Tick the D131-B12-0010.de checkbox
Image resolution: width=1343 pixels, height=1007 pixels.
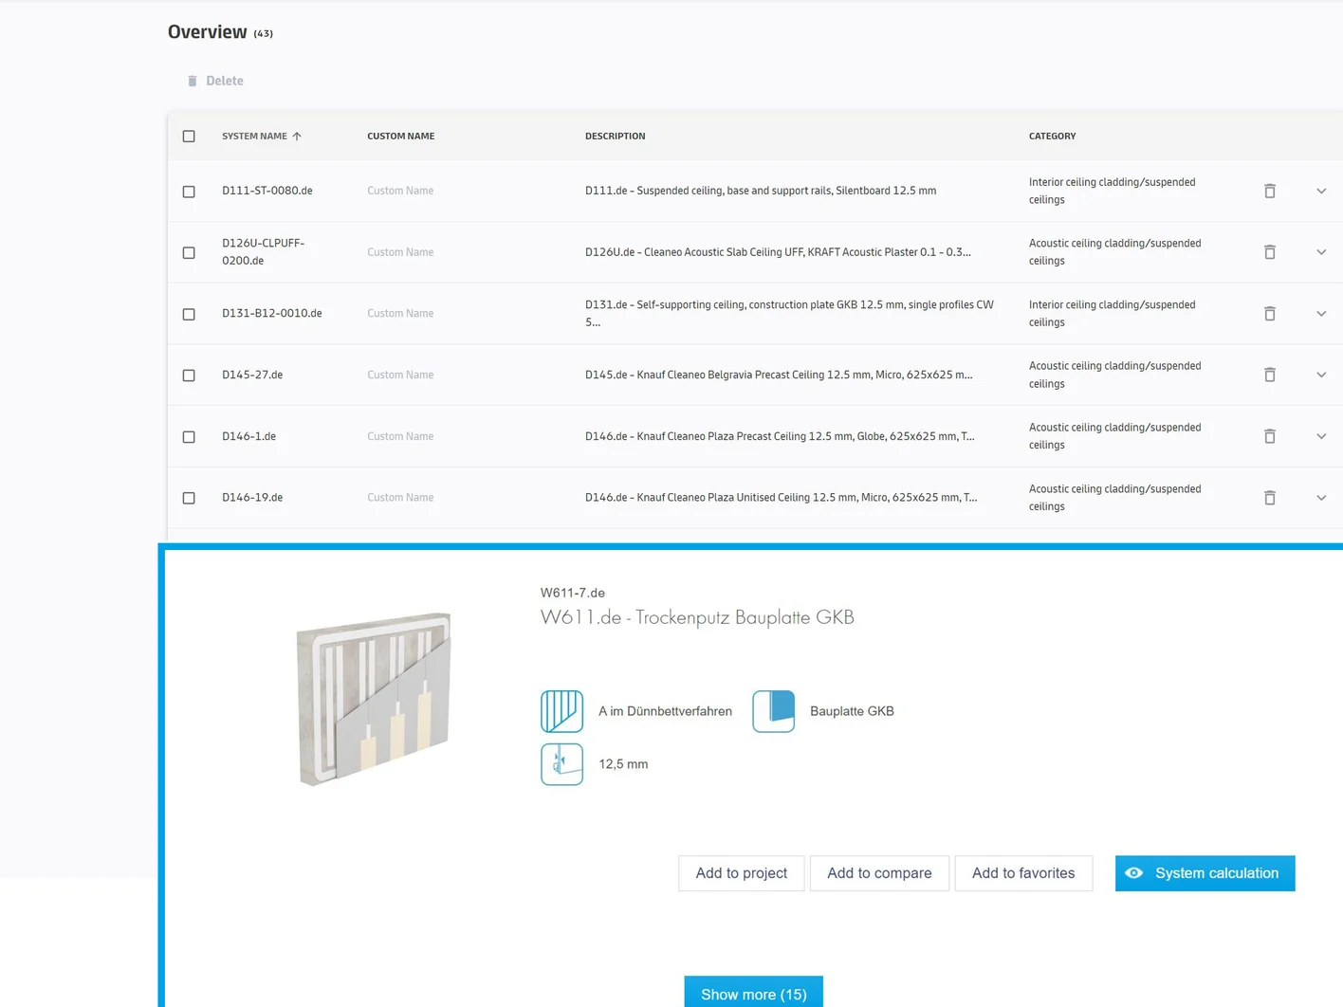tap(189, 314)
